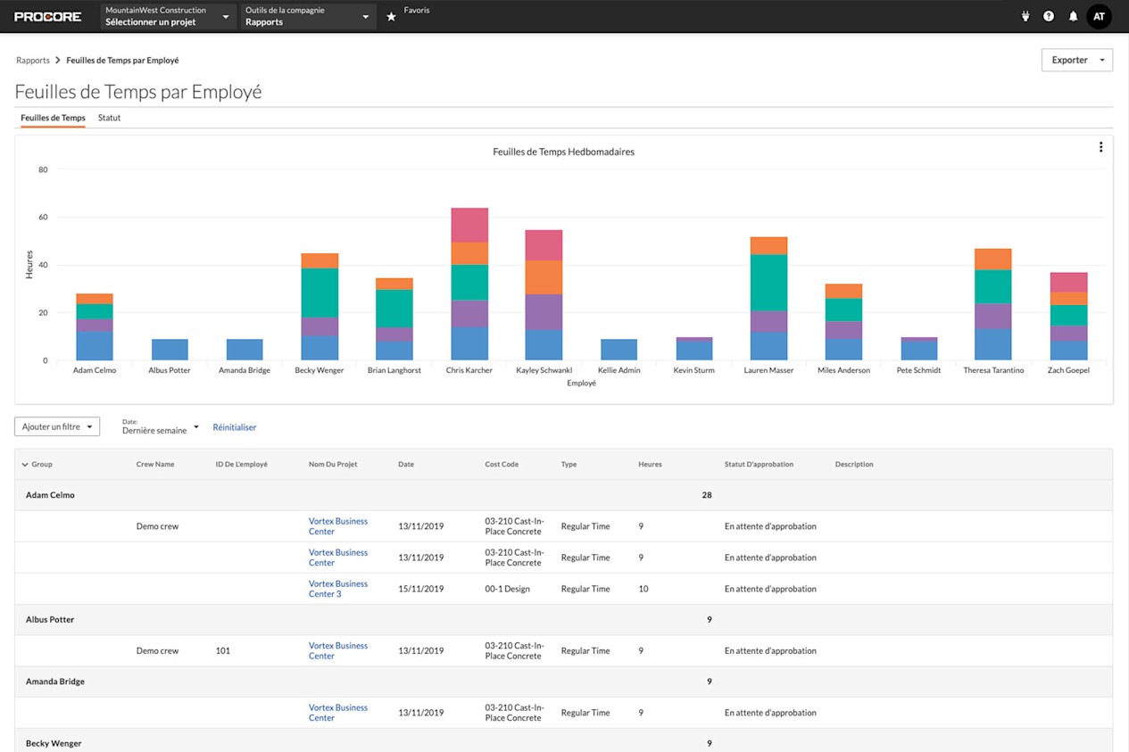Open Albus Potter's Vortex Business Center link
This screenshot has width=1129, height=752.
click(338, 650)
